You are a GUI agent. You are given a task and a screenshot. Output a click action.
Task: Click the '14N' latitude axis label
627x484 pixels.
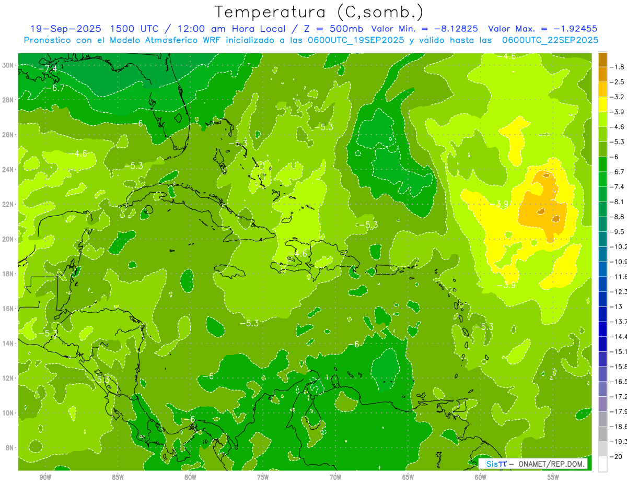point(8,343)
